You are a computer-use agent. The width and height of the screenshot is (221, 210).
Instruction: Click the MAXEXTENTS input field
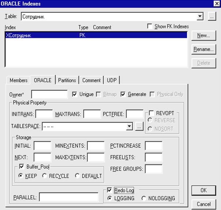96,157
